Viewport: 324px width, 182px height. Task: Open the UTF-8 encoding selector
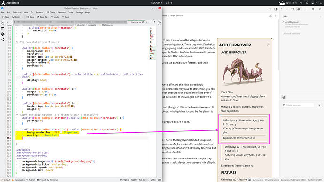(x=153, y=180)
